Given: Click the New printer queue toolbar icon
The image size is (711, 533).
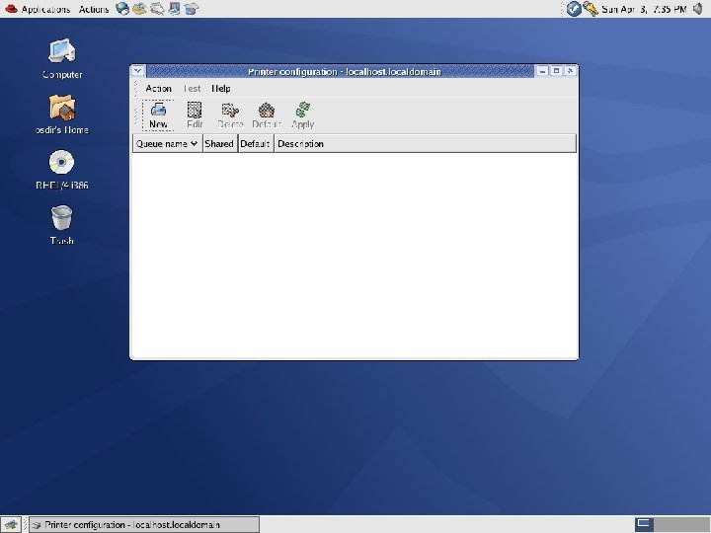Looking at the screenshot, I should (158, 115).
